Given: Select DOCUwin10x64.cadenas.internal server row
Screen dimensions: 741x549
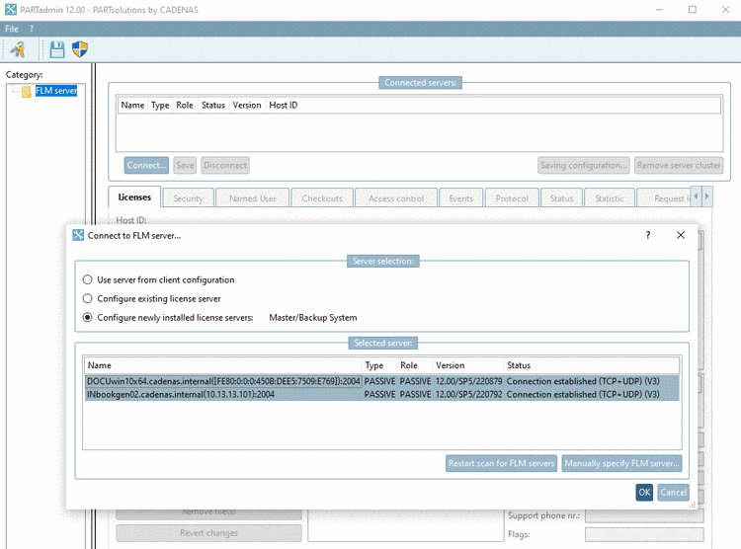Looking at the screenshot, I should [381, 381].
